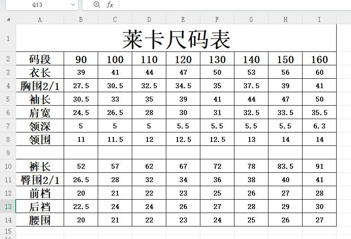This screenshot has width=351, height=239.
Task: Click cell containing 83.5 in 裤长 row
Action: click(x=286, y=166)
